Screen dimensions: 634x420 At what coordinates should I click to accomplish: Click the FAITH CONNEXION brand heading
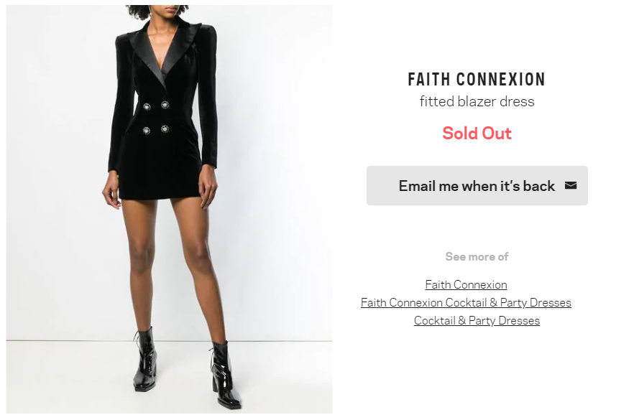tap(477, 80)
